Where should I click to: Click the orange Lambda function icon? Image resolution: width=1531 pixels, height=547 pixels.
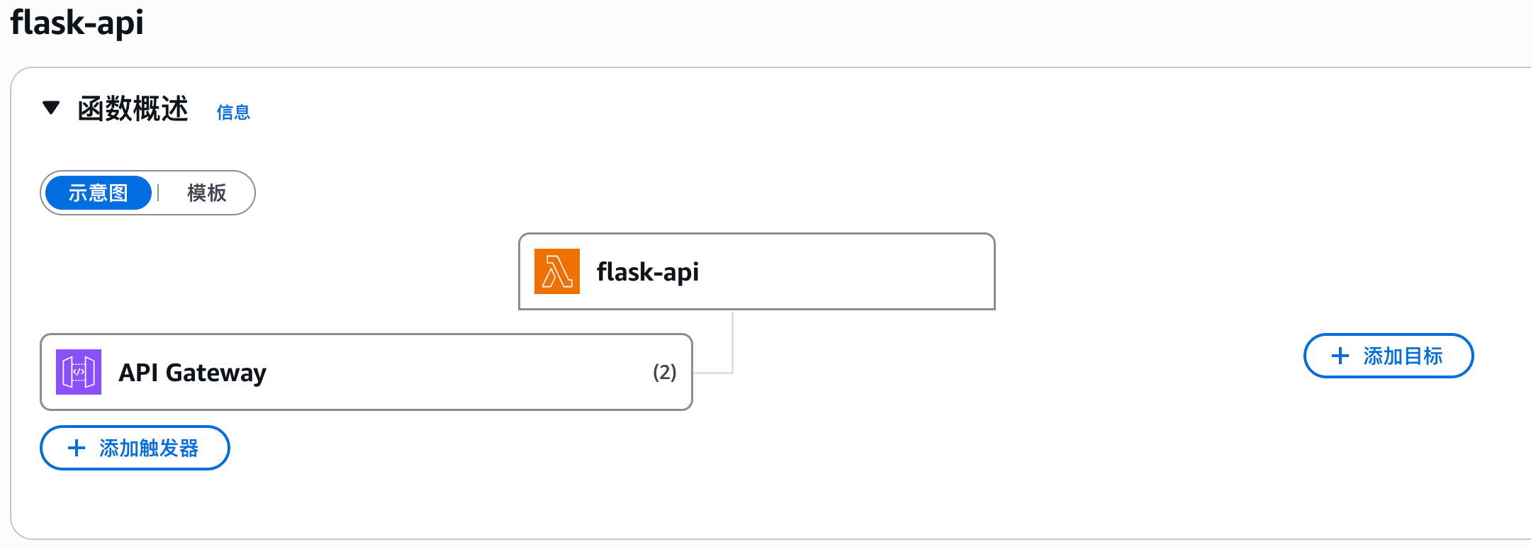(556, 271)
